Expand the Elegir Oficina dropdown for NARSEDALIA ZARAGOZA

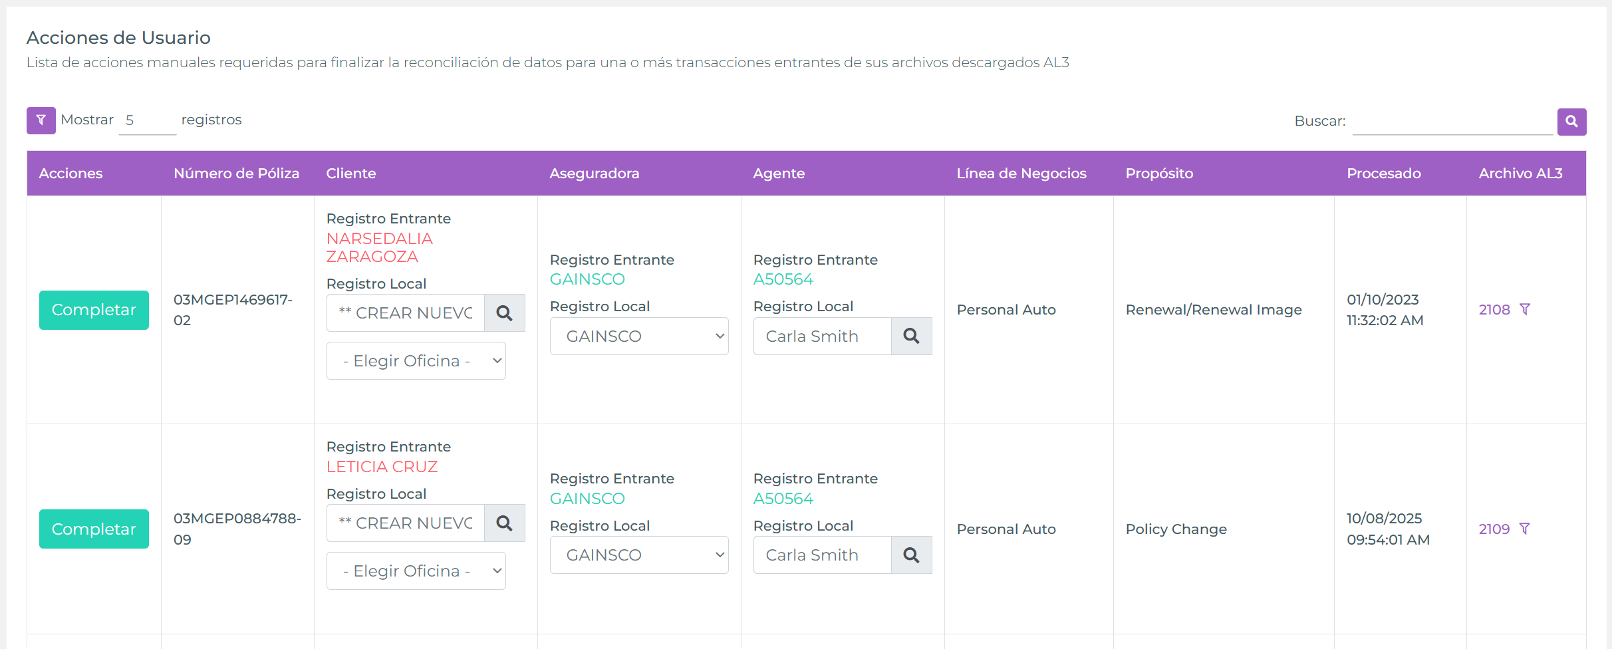coord(416,360)
